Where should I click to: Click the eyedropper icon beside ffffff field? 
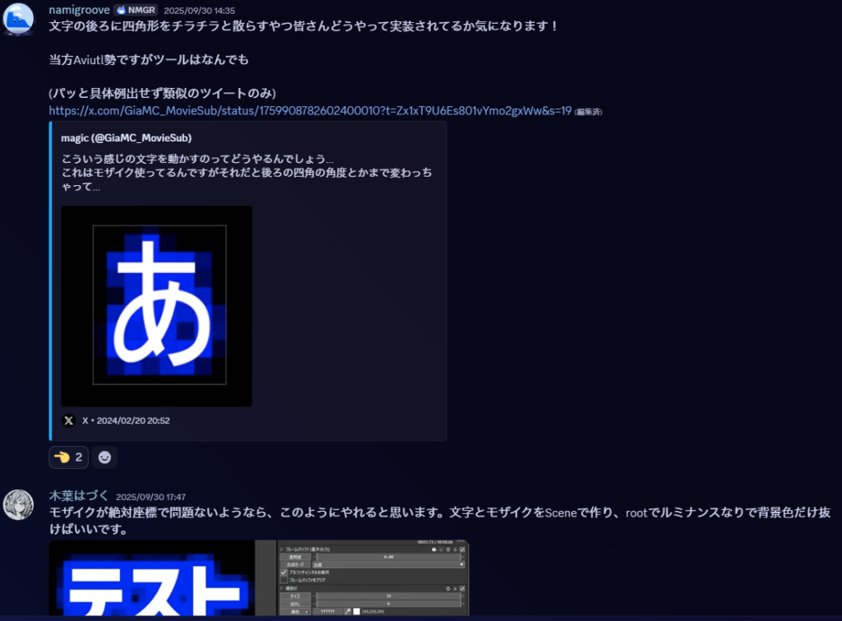coord(347,611)
